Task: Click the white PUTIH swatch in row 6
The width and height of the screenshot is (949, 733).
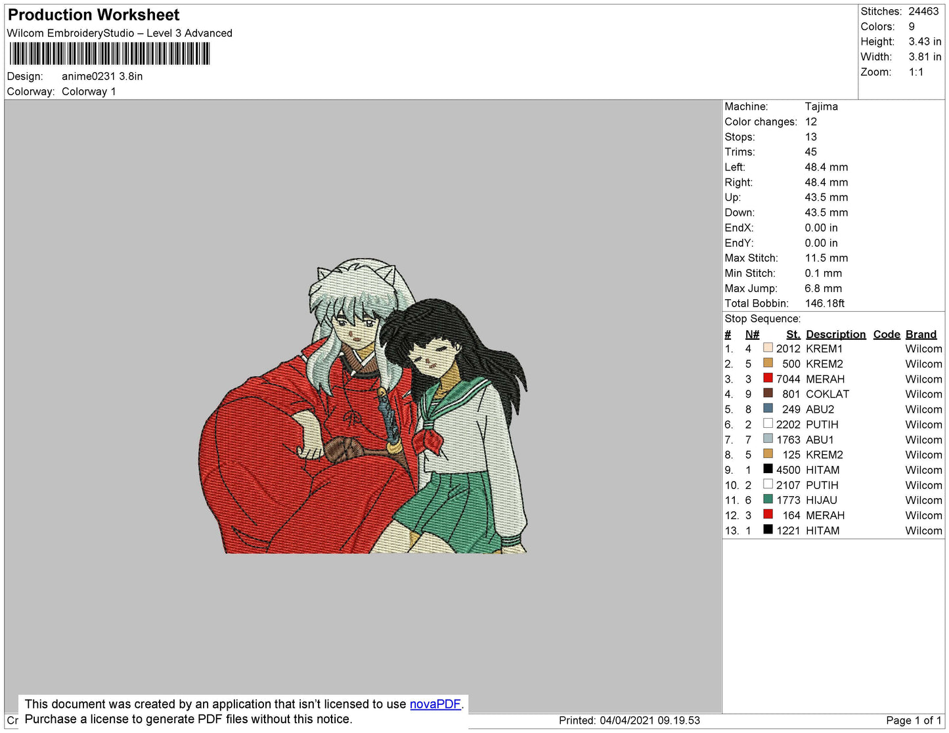Action: click(768, 423)
